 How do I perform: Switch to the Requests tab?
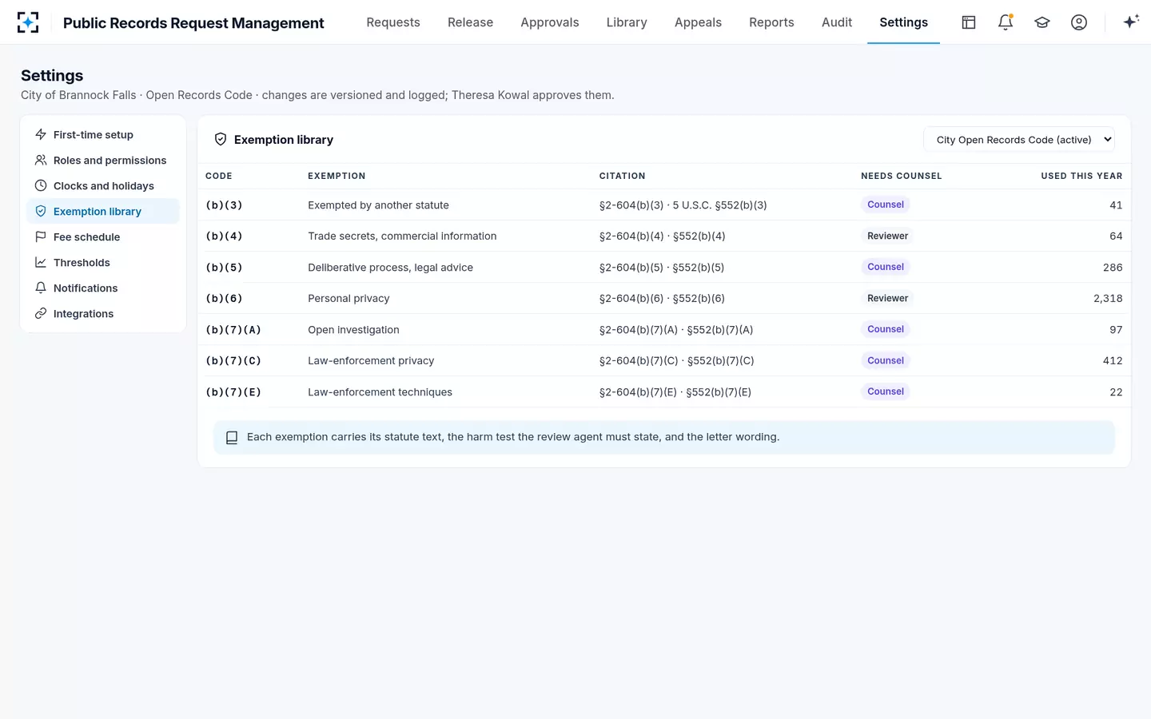(x=393, y=22)
